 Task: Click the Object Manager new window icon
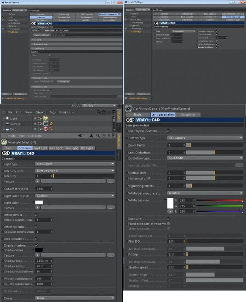pos(114,112)
